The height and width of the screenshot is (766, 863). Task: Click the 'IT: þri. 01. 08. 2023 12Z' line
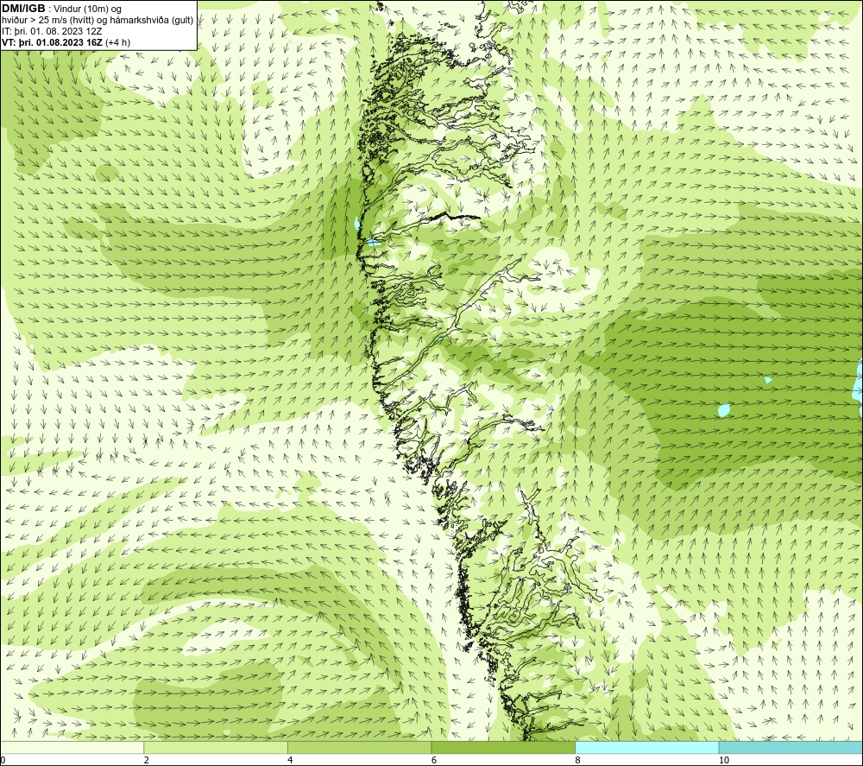pos(52,31)
